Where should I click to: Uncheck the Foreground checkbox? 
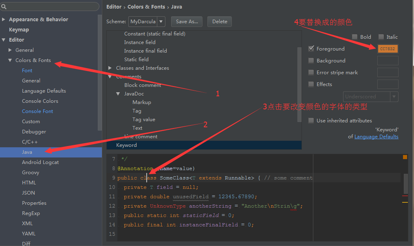click(x=311, y=49)
